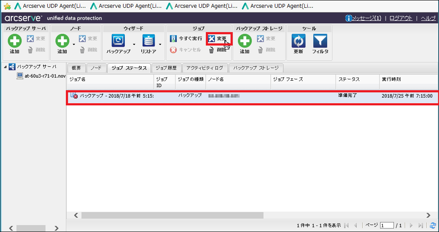Go to next page icon

tap(411, 225)
